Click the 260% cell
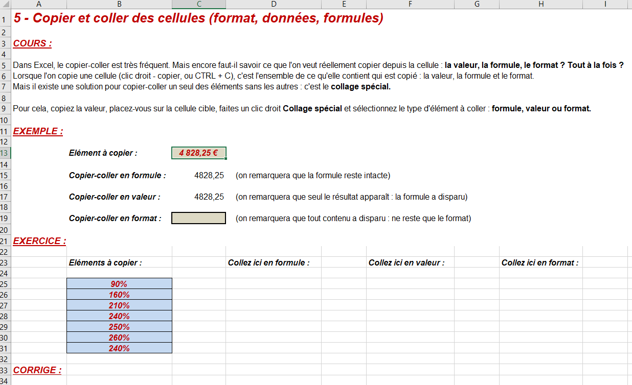The width and height of the screenshot is (632, 385). [119, 338]
